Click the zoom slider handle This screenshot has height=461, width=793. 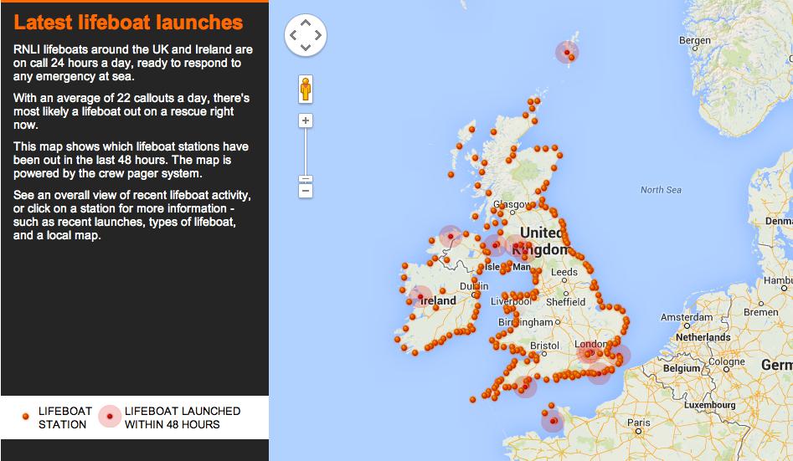click(x=306, y=178)
